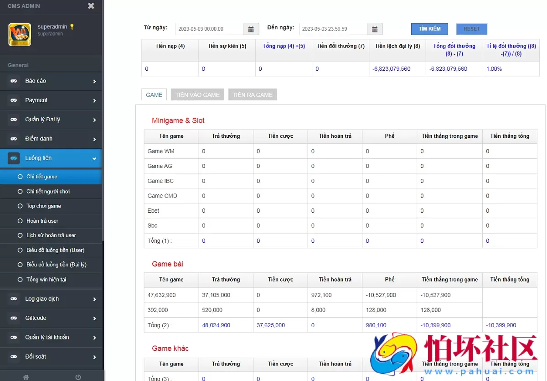Click the X icon atop the sidebar
Viewport: 547px width, 381px height.
[x=91, y=6]
